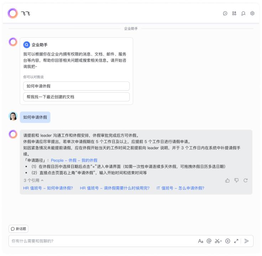This screenshot has width=262, height=256.
Task: Select the 如何申请休假 suggested prompt
Action: 77,86
